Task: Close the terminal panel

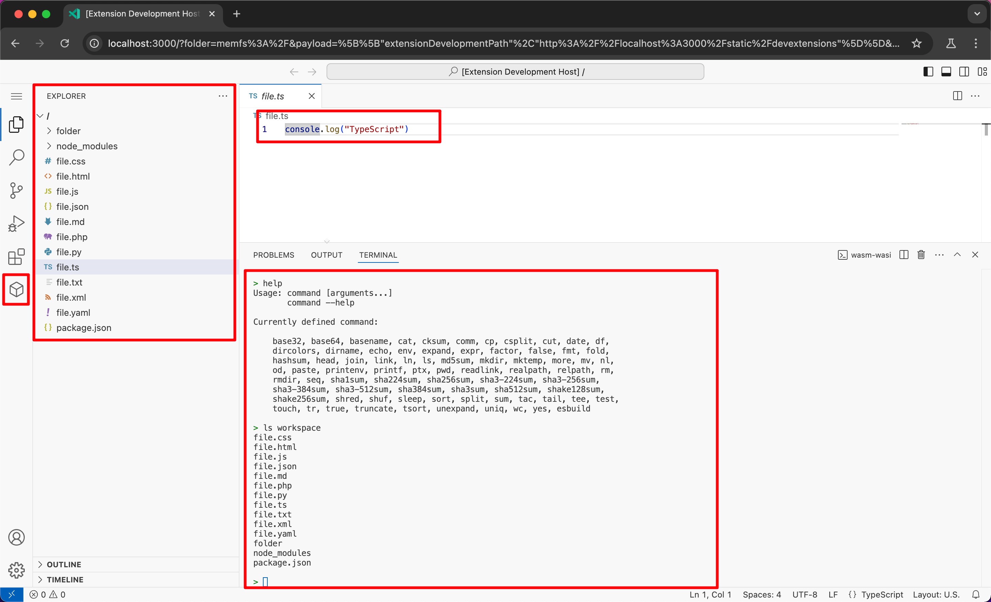Action: click(x=975, y=255)
